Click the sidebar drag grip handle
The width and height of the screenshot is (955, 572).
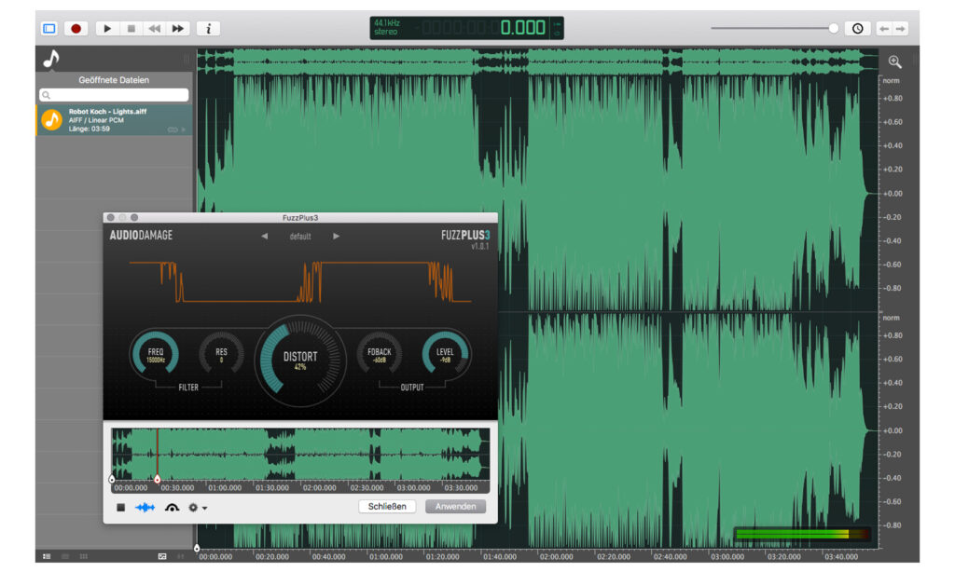pos(187,59)
